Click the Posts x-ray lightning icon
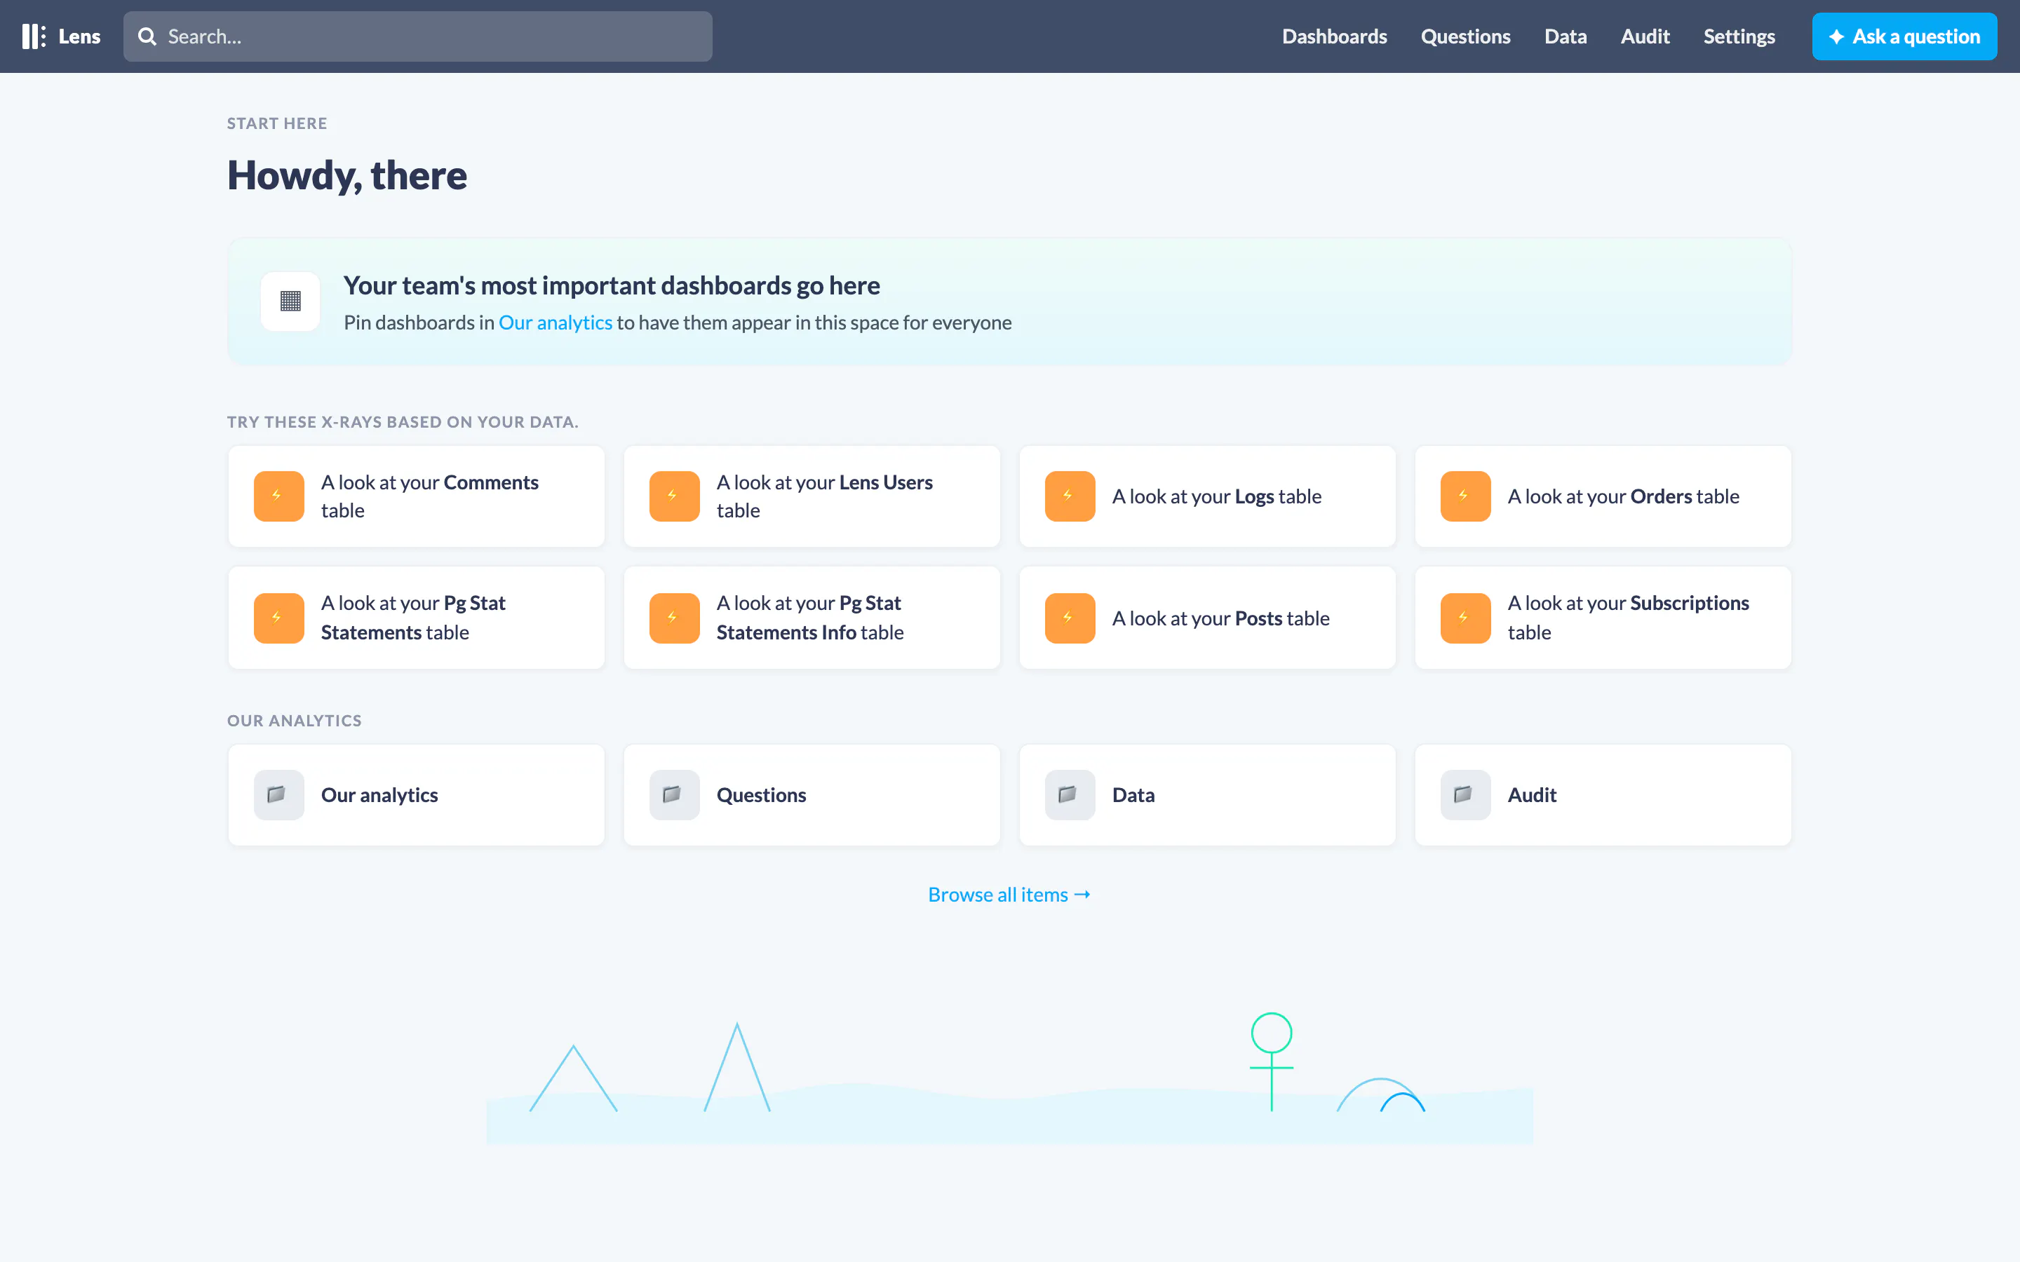Viewport: 2020px width, 1262px height. [x=1070, y=618]
